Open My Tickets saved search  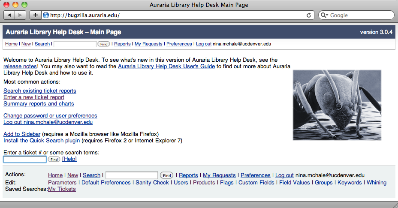[62, 189]
